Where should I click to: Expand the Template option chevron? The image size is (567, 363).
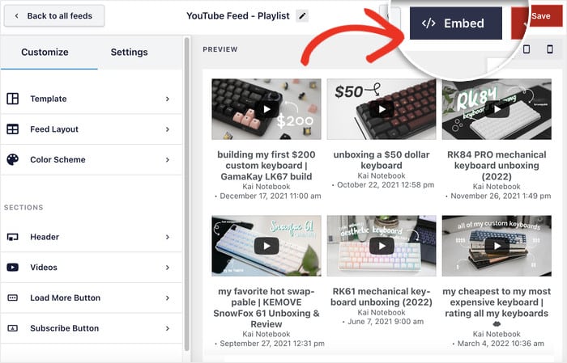click(x=168, y=99)
